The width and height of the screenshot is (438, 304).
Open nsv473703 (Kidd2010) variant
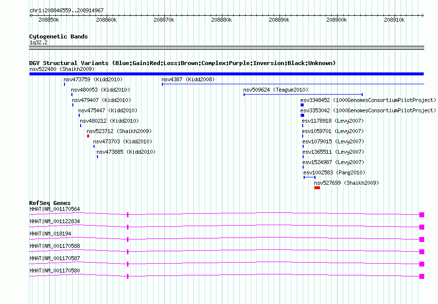click(123, 141)
